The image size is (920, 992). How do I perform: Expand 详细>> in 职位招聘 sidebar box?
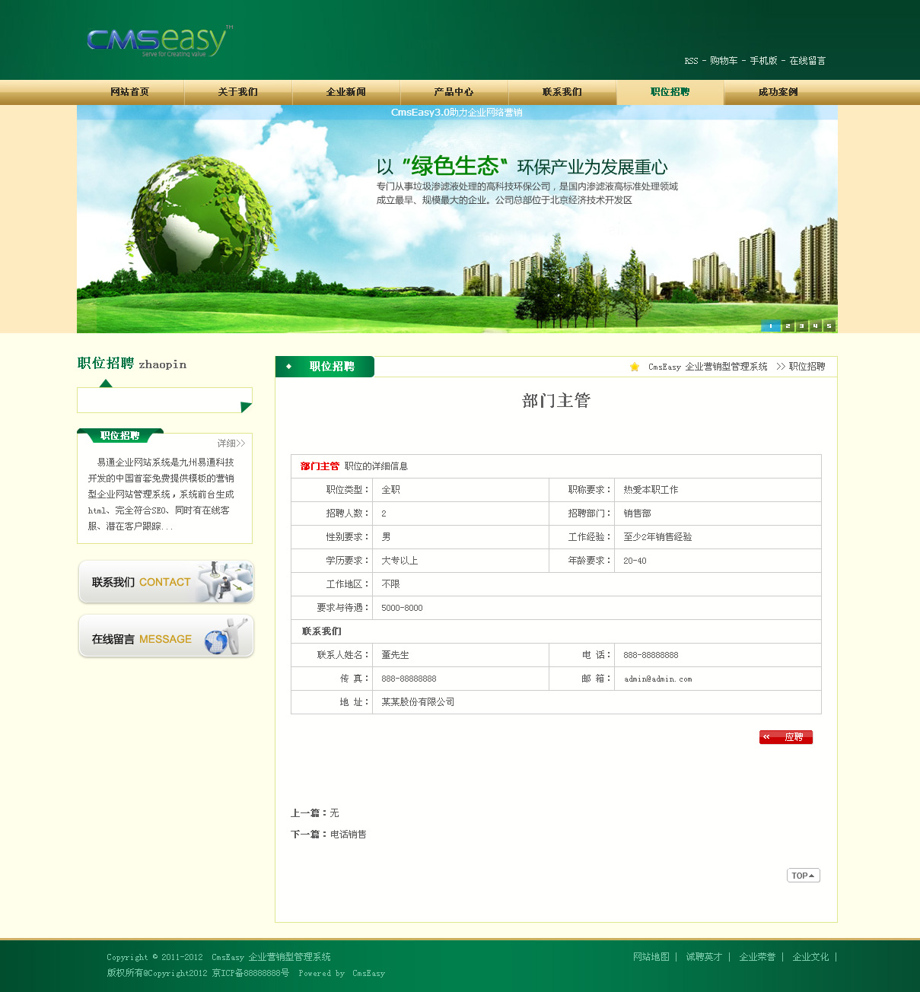click(x=231, y=444)
